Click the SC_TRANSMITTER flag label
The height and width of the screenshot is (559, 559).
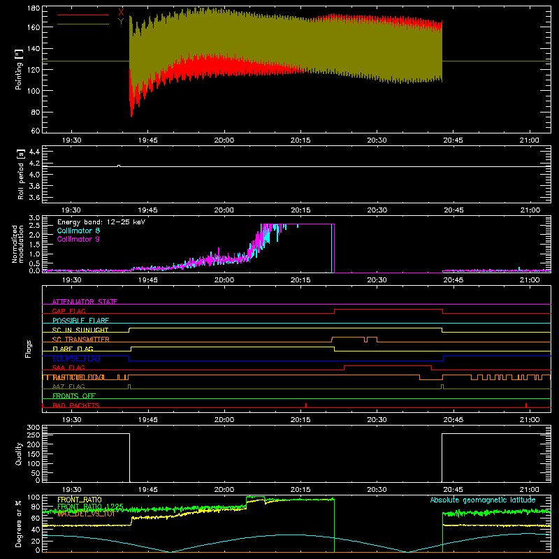coord(81,340)
